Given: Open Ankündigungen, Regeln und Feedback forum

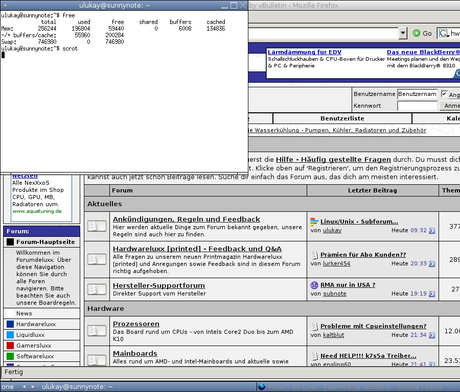Looking at the screenshot, I should 186,219.
